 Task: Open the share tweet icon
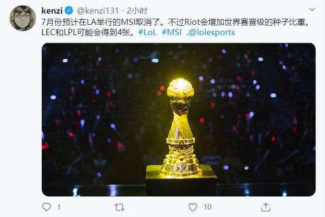(x=266, y=207)
